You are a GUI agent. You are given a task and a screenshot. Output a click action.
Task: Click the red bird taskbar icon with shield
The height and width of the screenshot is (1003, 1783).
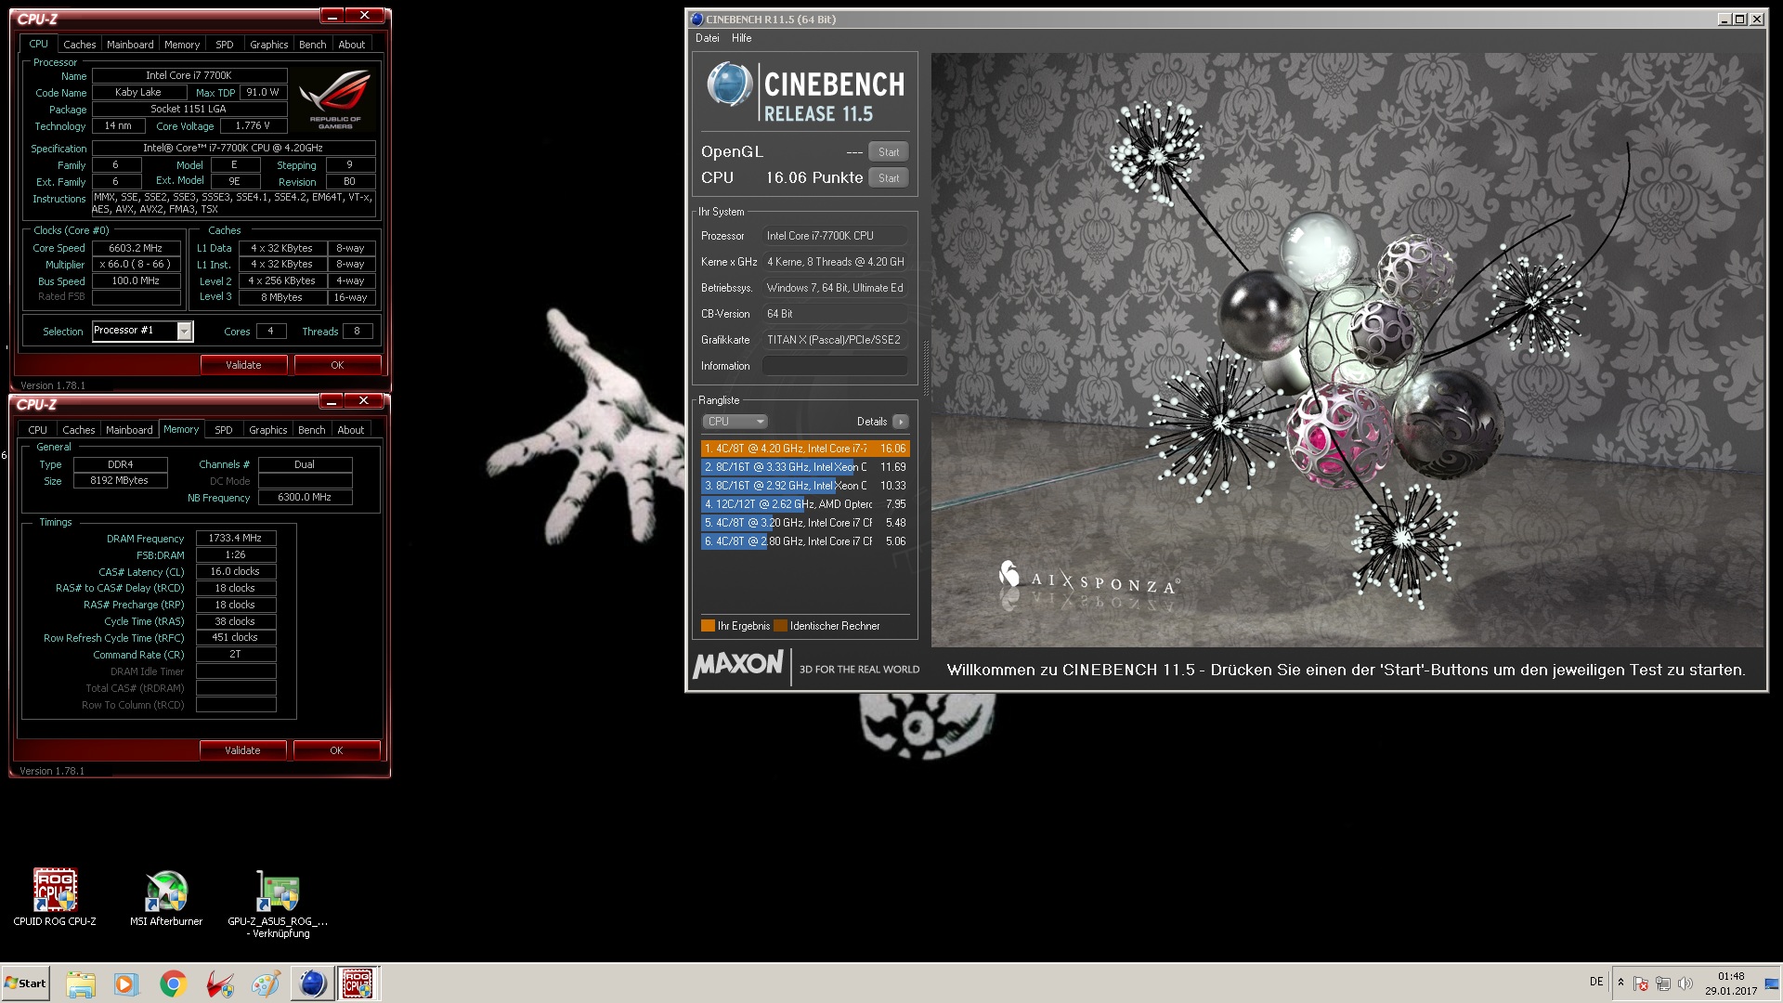220,983
